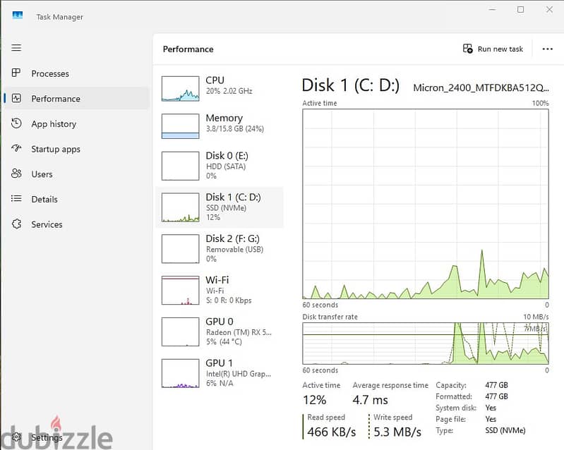Open the hamburger navigation menu icon
Image resolution: width=564 pixels, height=450 pixels.
pyautogui.click(x=16, y=48)
